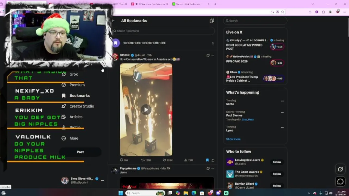Click the Windows taskbar Search box
This screenshot has height=196, width=349.
click(x=146, y=193)
